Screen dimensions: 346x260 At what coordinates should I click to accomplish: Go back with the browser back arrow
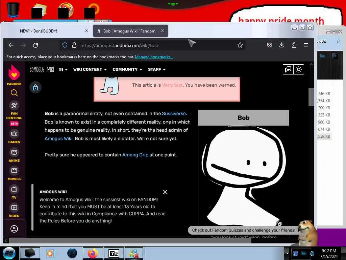click(x=11, y=45)
